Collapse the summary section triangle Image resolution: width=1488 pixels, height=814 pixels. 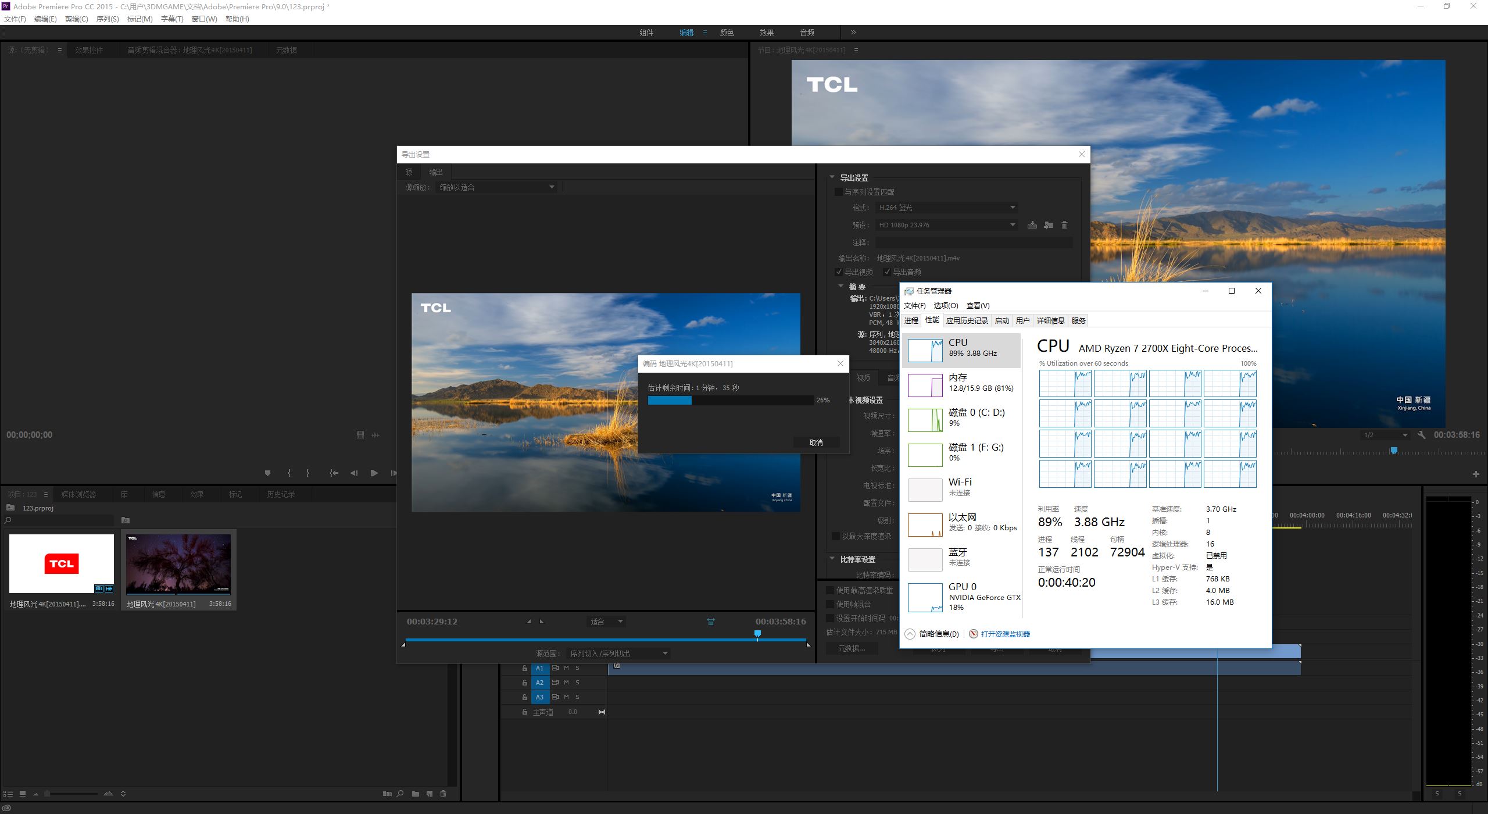click(x=840, y=286)
